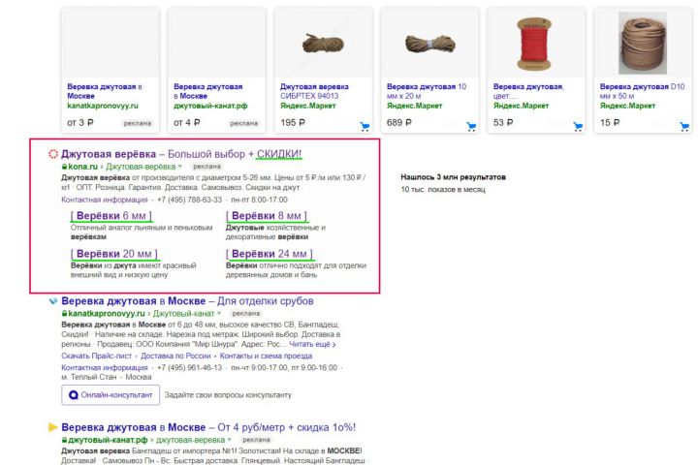Open Контакты и схема проезда link
The height and width of the screenshot is (465, 698).
click(x=266, y=356)
